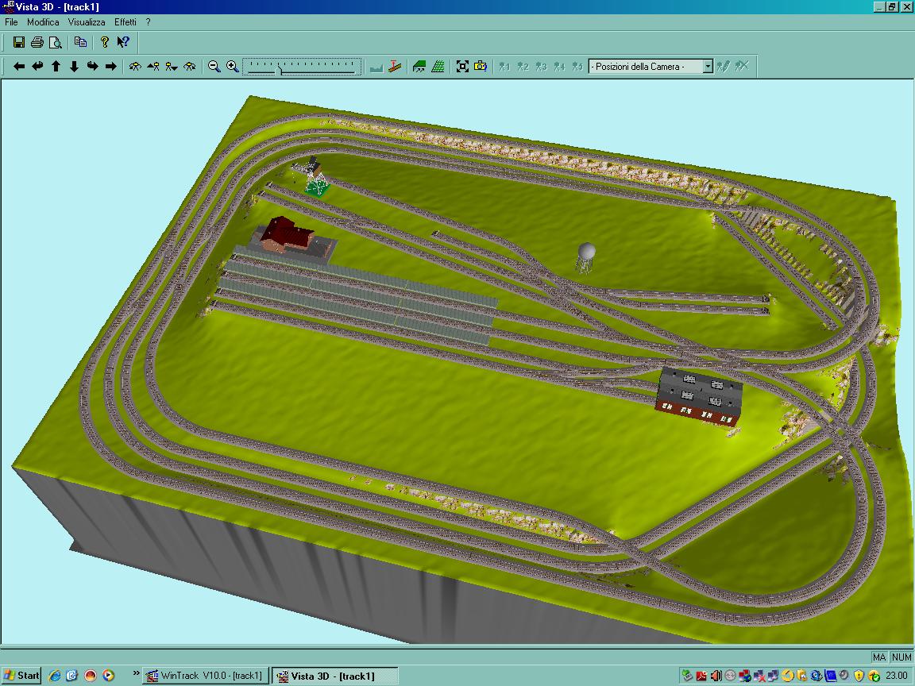Copy the 3D view to the clipboard
915x686 pixels.
(x=80, y=42)
